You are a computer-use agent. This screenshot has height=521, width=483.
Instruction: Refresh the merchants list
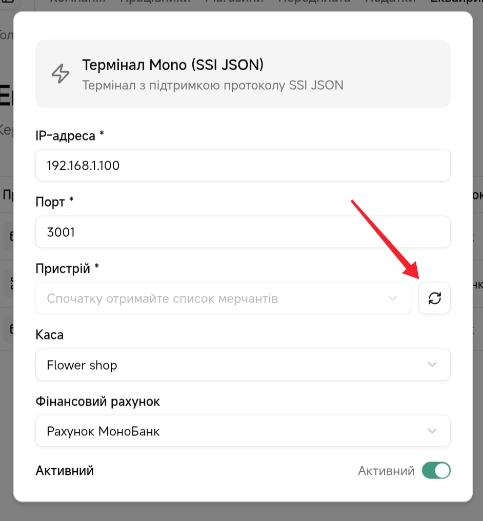[x=434, y=298]
